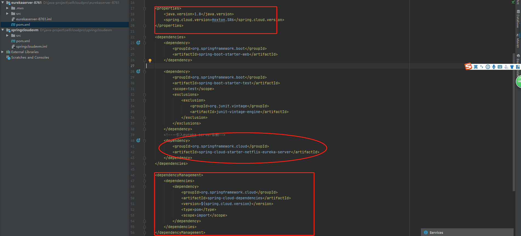
Task: Fold the dependencyManagement block at line 46
Action: click(x=145, y=175)
